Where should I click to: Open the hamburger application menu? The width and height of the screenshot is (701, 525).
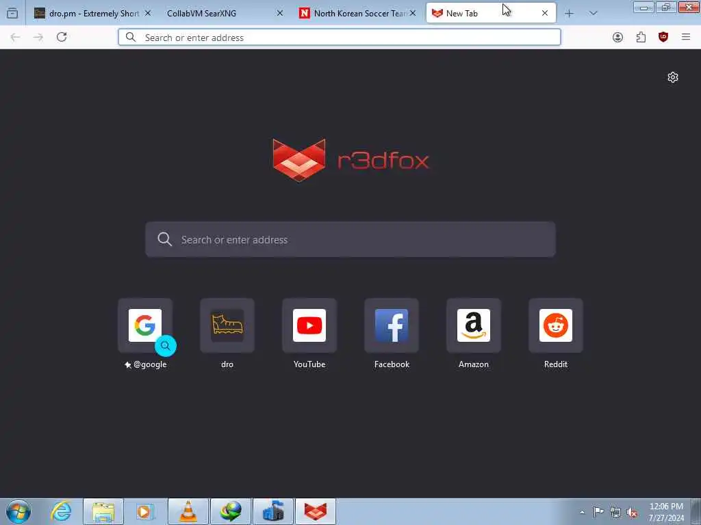click(686, 37)
